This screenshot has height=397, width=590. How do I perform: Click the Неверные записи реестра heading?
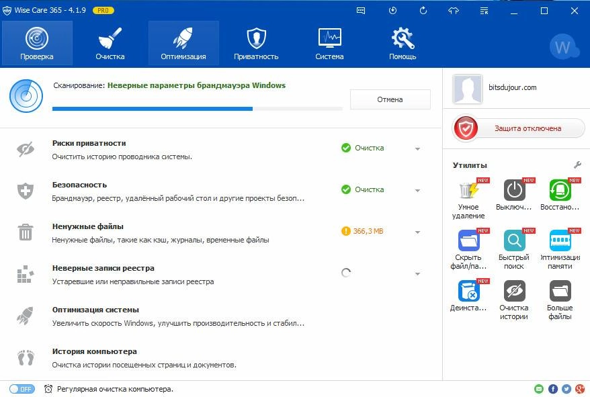click(103, 268)
